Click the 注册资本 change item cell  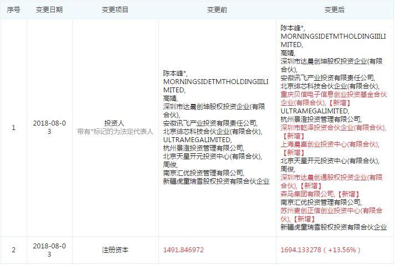(x=115, y=250)
